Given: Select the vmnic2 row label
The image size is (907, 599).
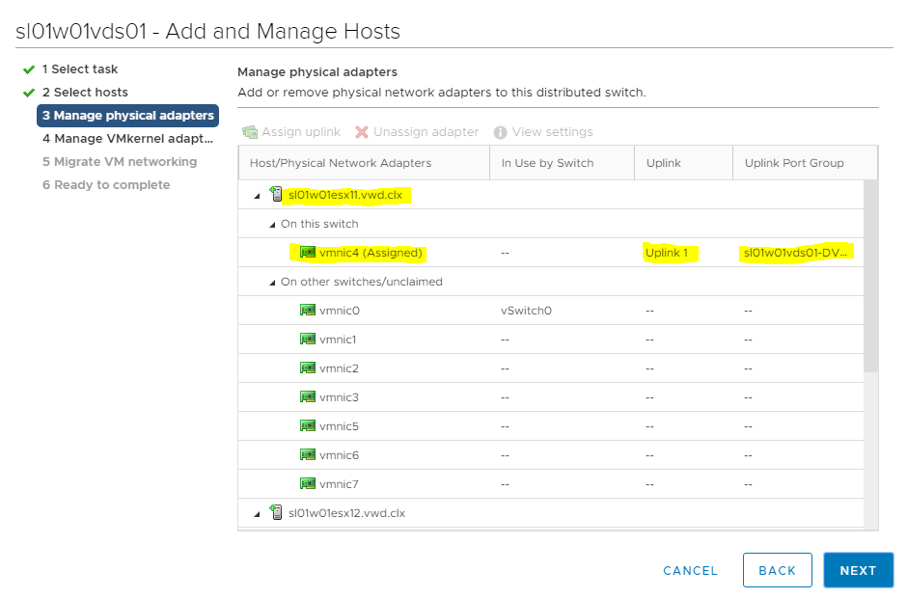Looking at the screenshot, I should [x=339, y=368].
